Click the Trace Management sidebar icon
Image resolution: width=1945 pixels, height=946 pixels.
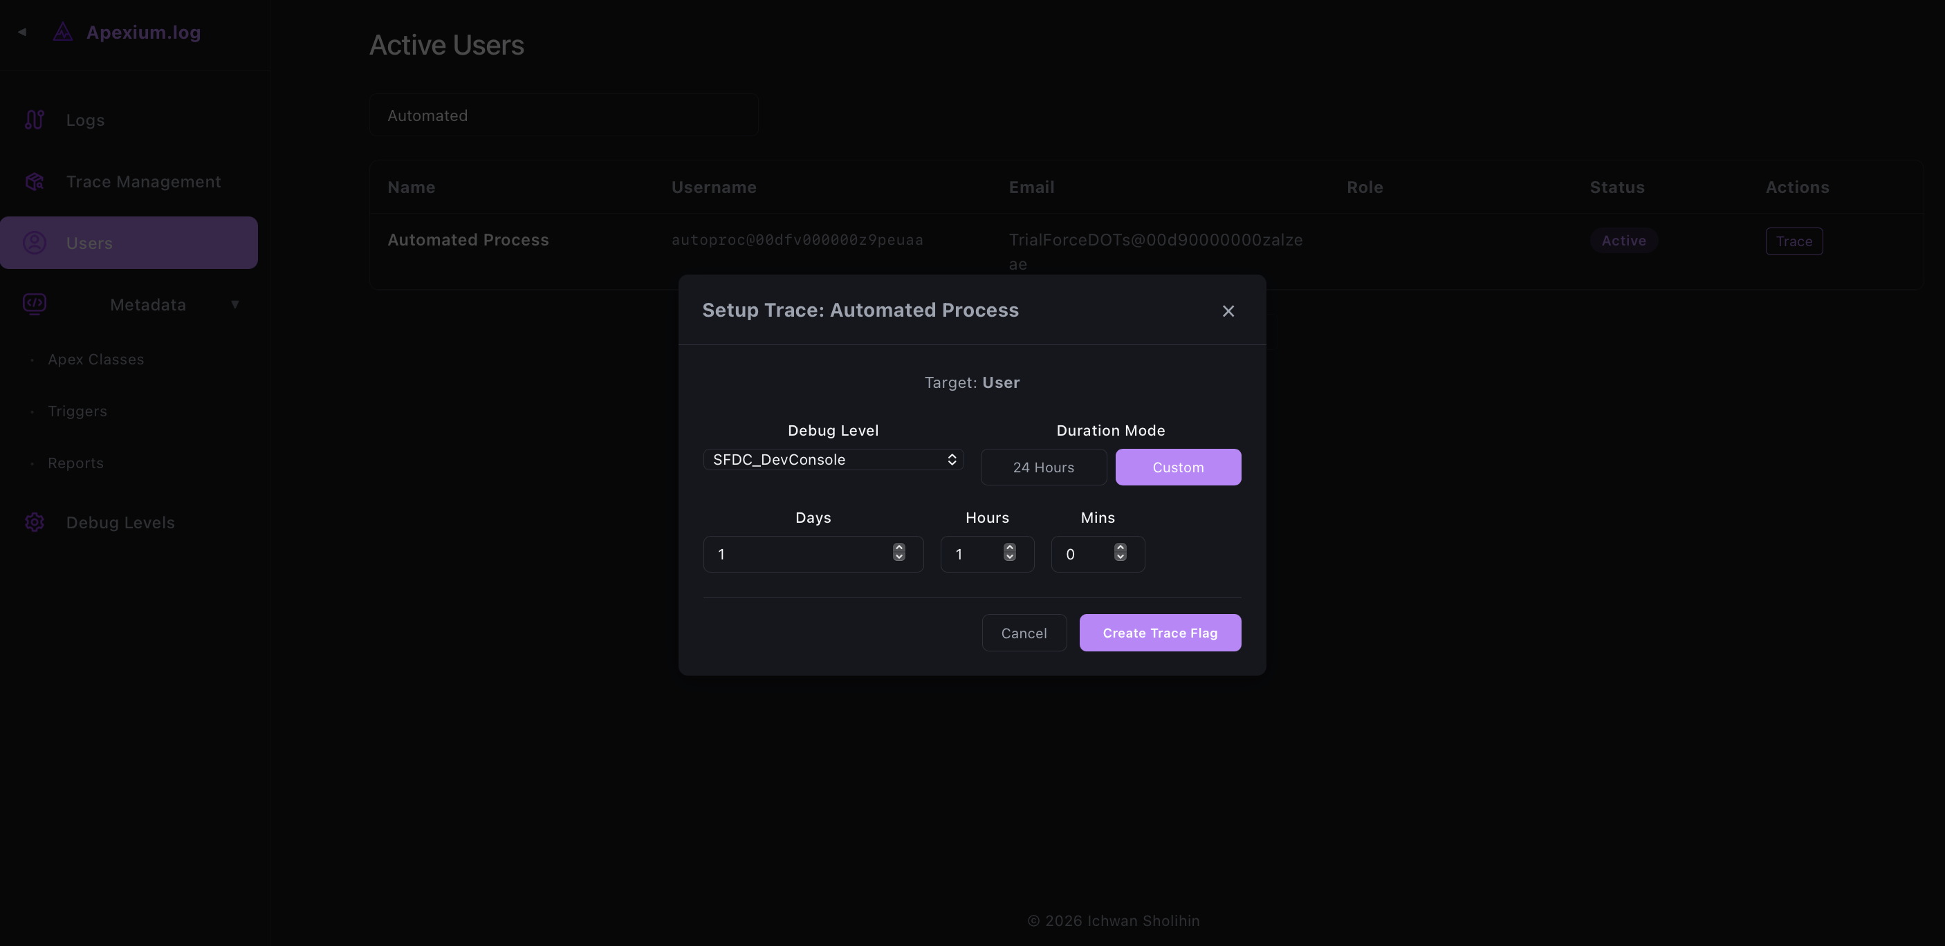pyautogui.click(x=35, y=181)
